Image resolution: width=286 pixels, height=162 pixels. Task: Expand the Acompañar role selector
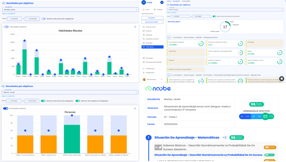(152, 17)
